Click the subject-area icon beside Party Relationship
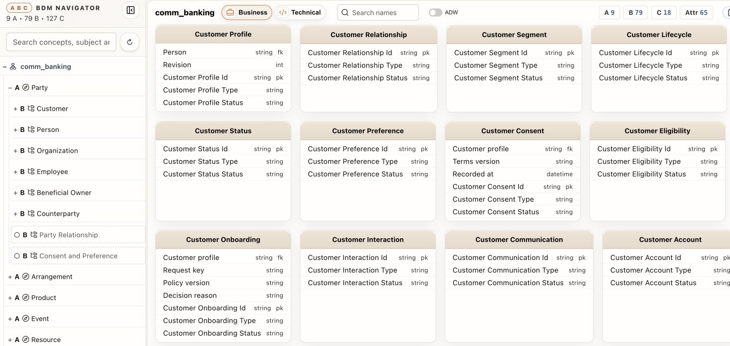730x346 pixels. pyautogui.click(x=34, y=235)
